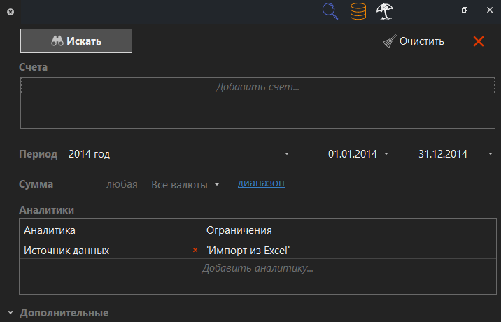Click the любая amount field
The width and height of the screenshot is (501, 322).
[122, 184]
